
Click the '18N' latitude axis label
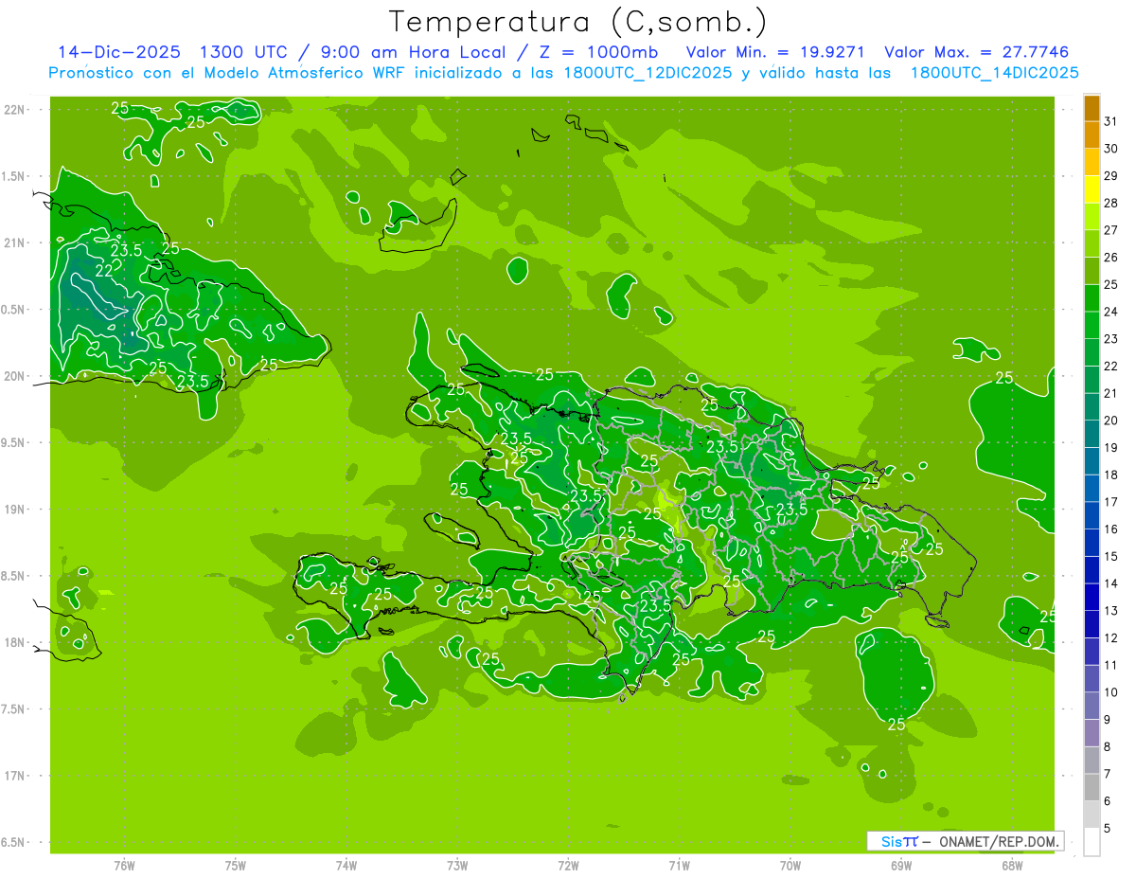[15, 642]
